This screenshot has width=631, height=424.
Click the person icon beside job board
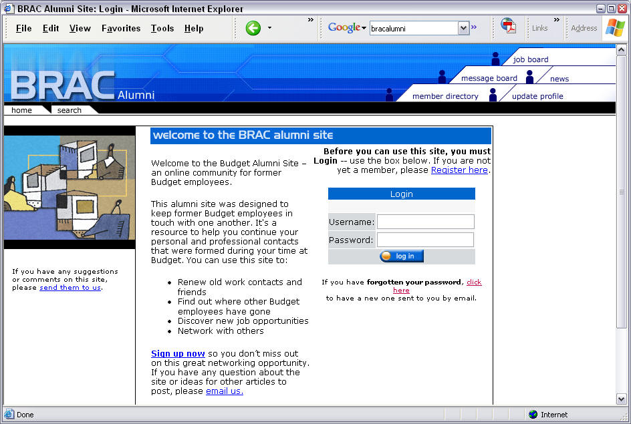pyautogui.click(x=495, y=59)
